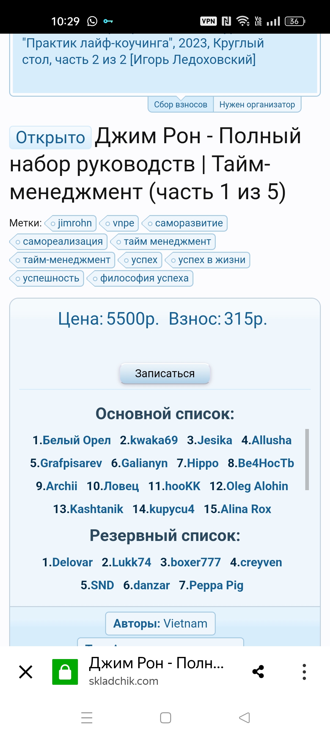The width and height of the screenshot is (330, 738).
Task: Open reserve member Peppa Pig profile
Action: (211, 585)
